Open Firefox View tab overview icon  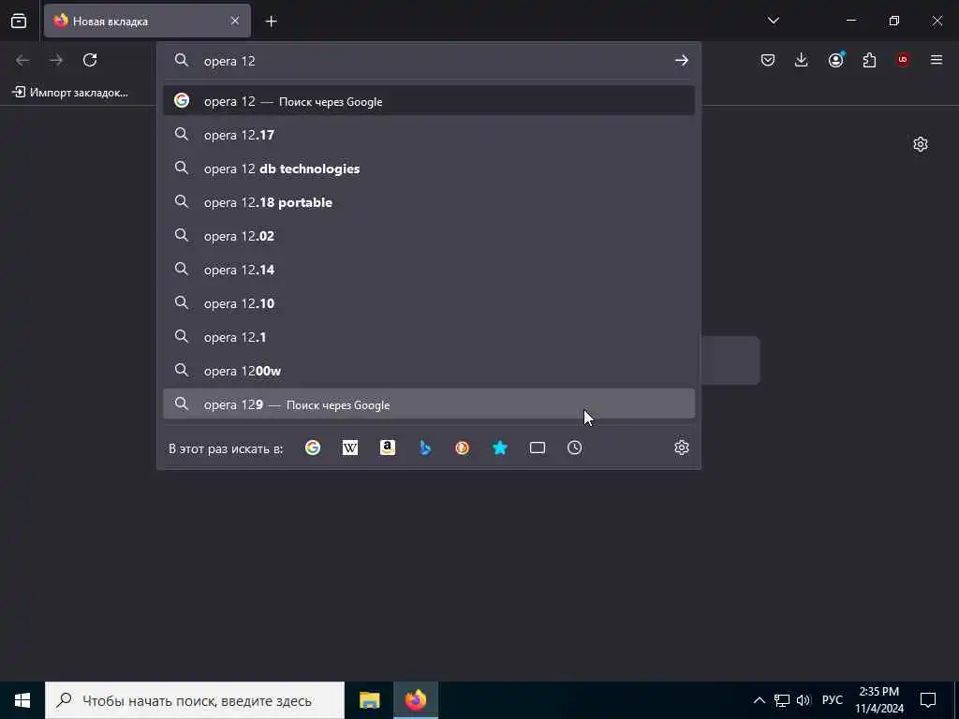point(19,21)
